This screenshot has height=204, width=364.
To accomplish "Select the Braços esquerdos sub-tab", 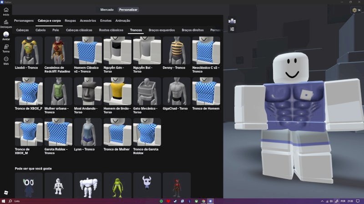I will 162,30.
